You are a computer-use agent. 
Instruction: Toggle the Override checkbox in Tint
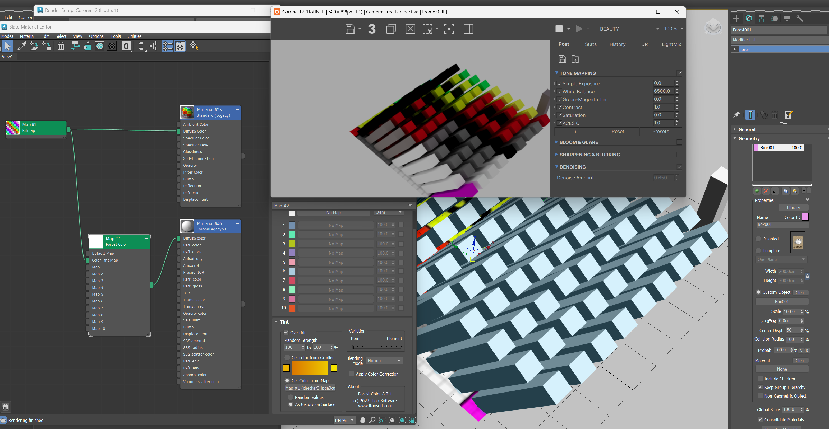(286, 333)
